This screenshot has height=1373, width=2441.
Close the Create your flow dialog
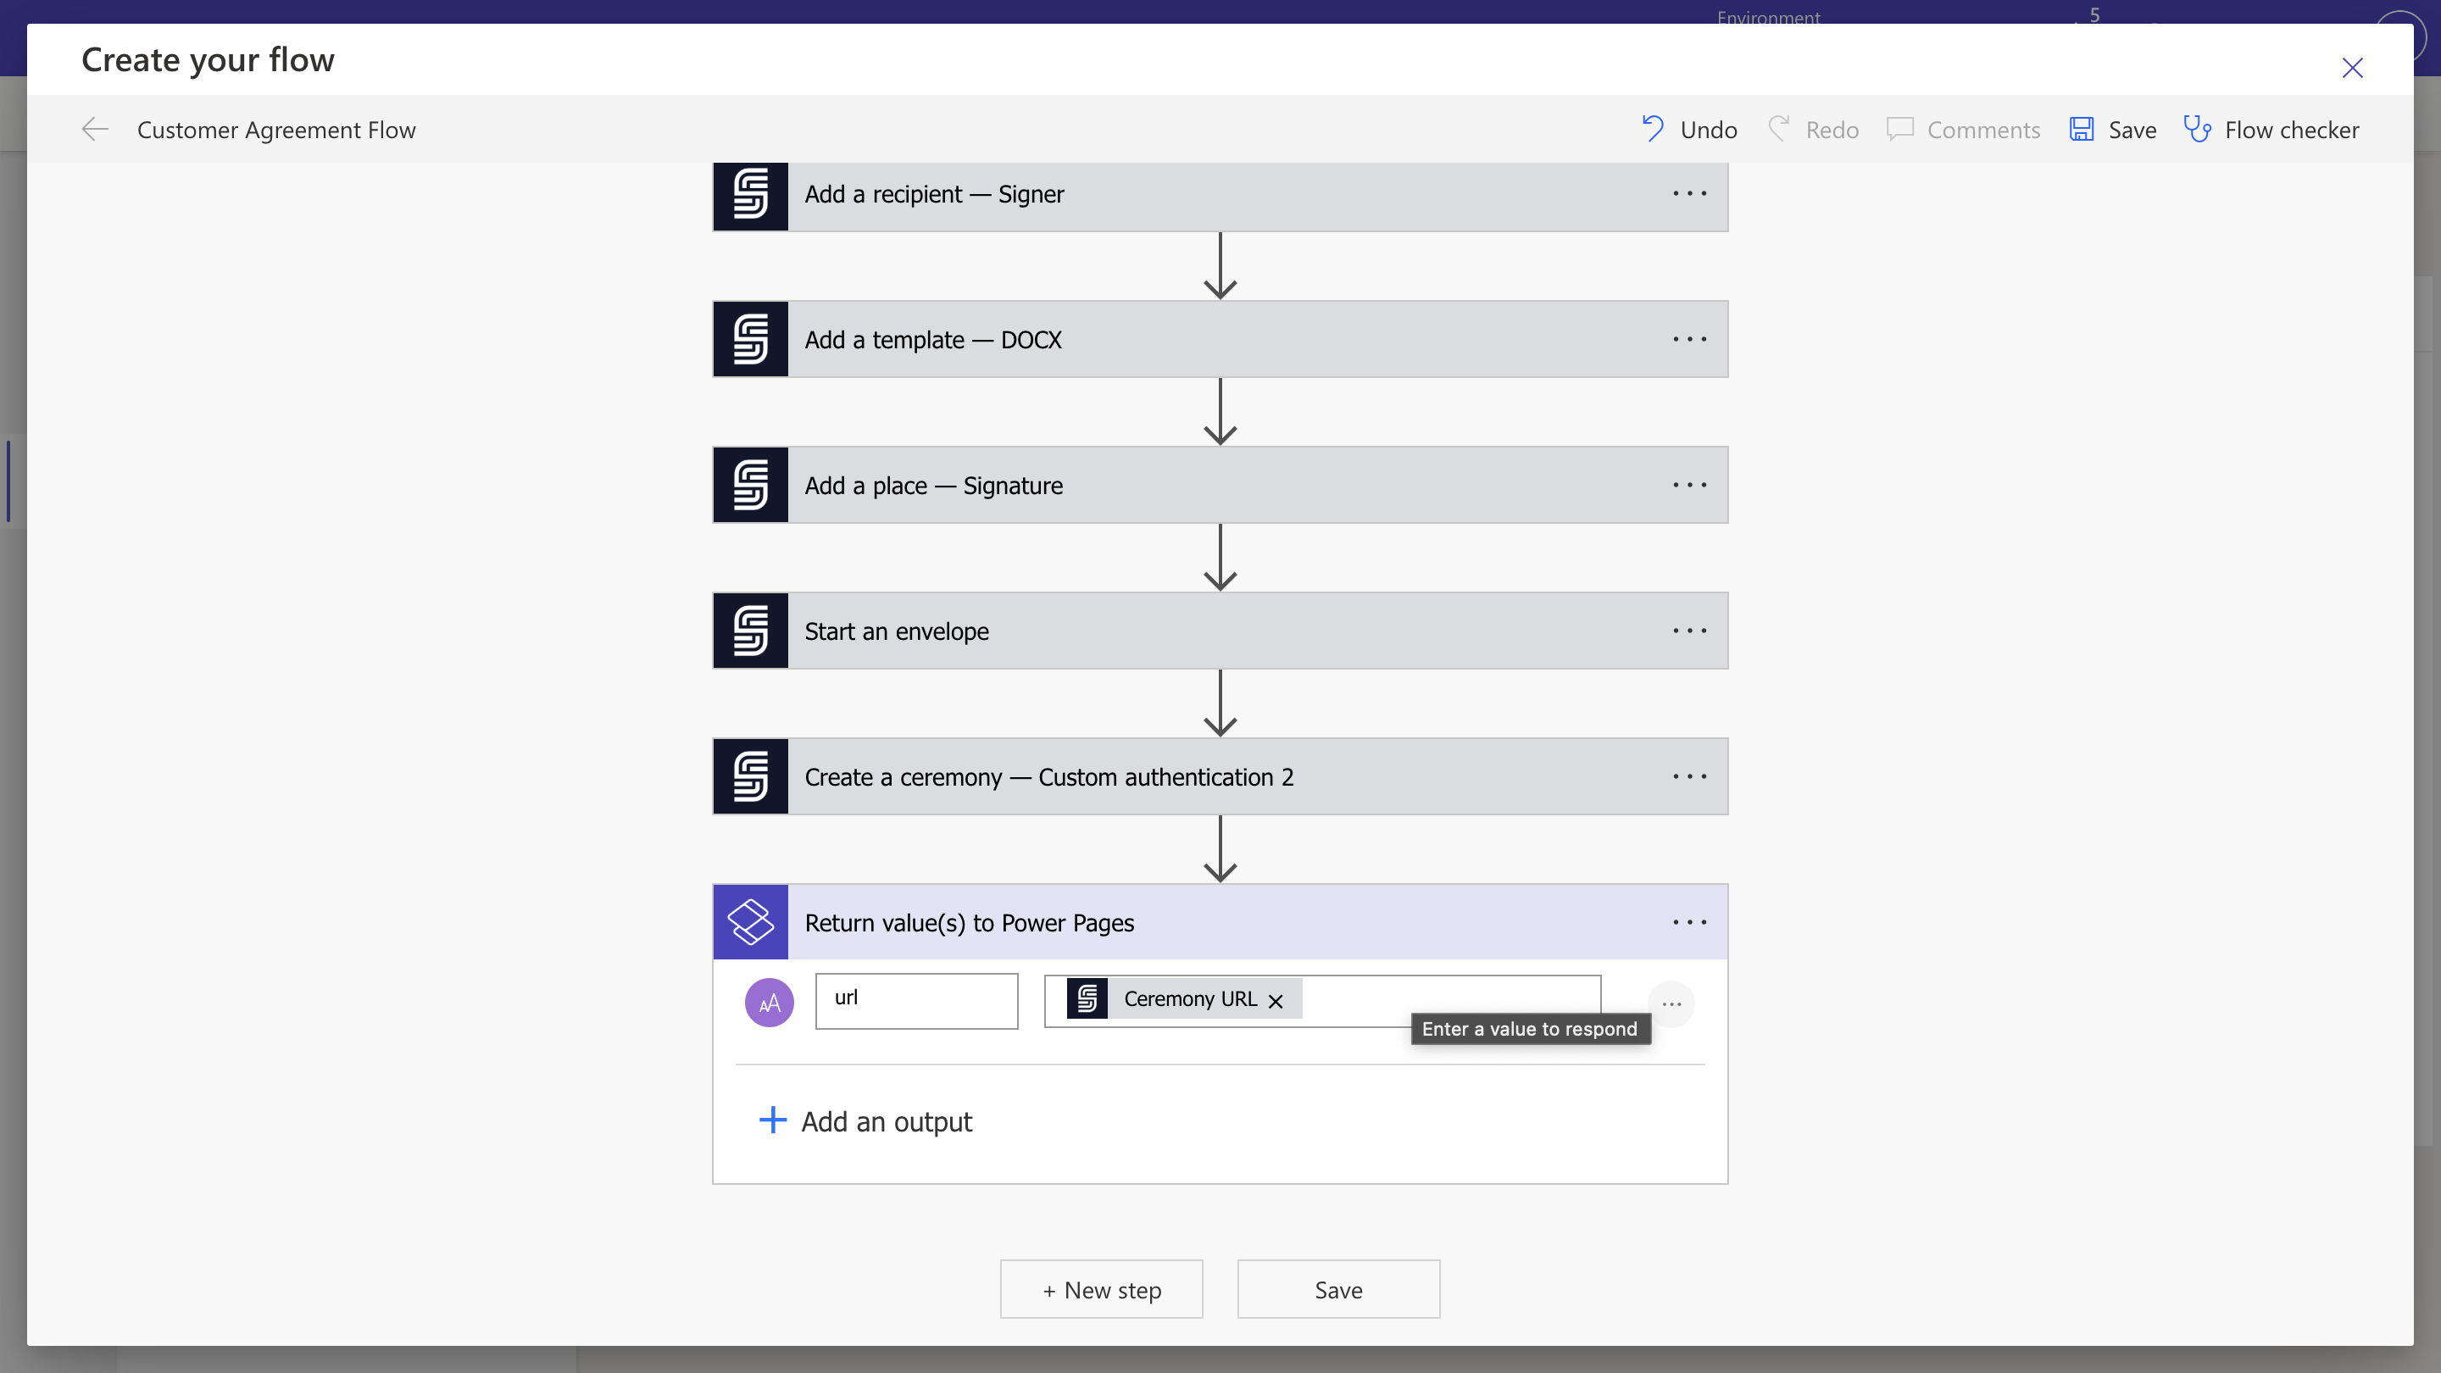(2352, 68)
